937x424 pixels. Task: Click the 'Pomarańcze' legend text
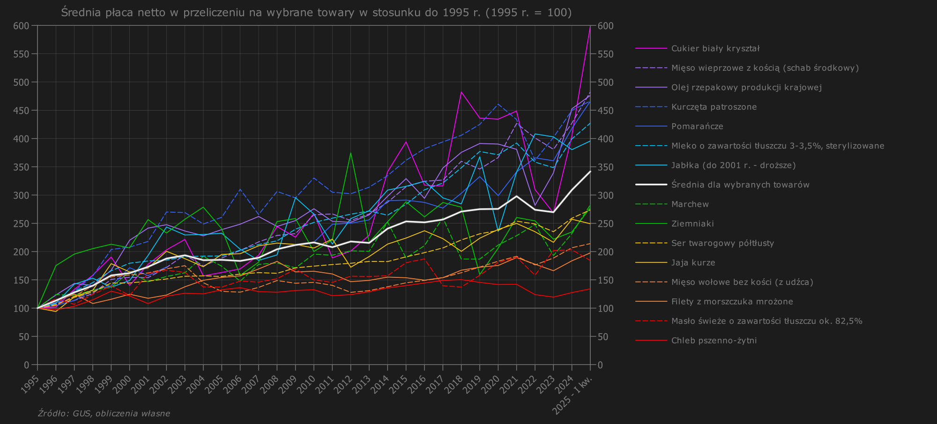(x=697, y=126)
